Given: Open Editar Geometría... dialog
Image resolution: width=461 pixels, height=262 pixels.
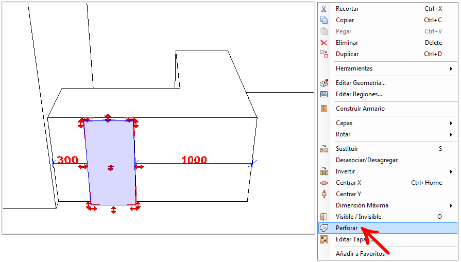Looking at the screenshot, I should click(x=388, y=83).
